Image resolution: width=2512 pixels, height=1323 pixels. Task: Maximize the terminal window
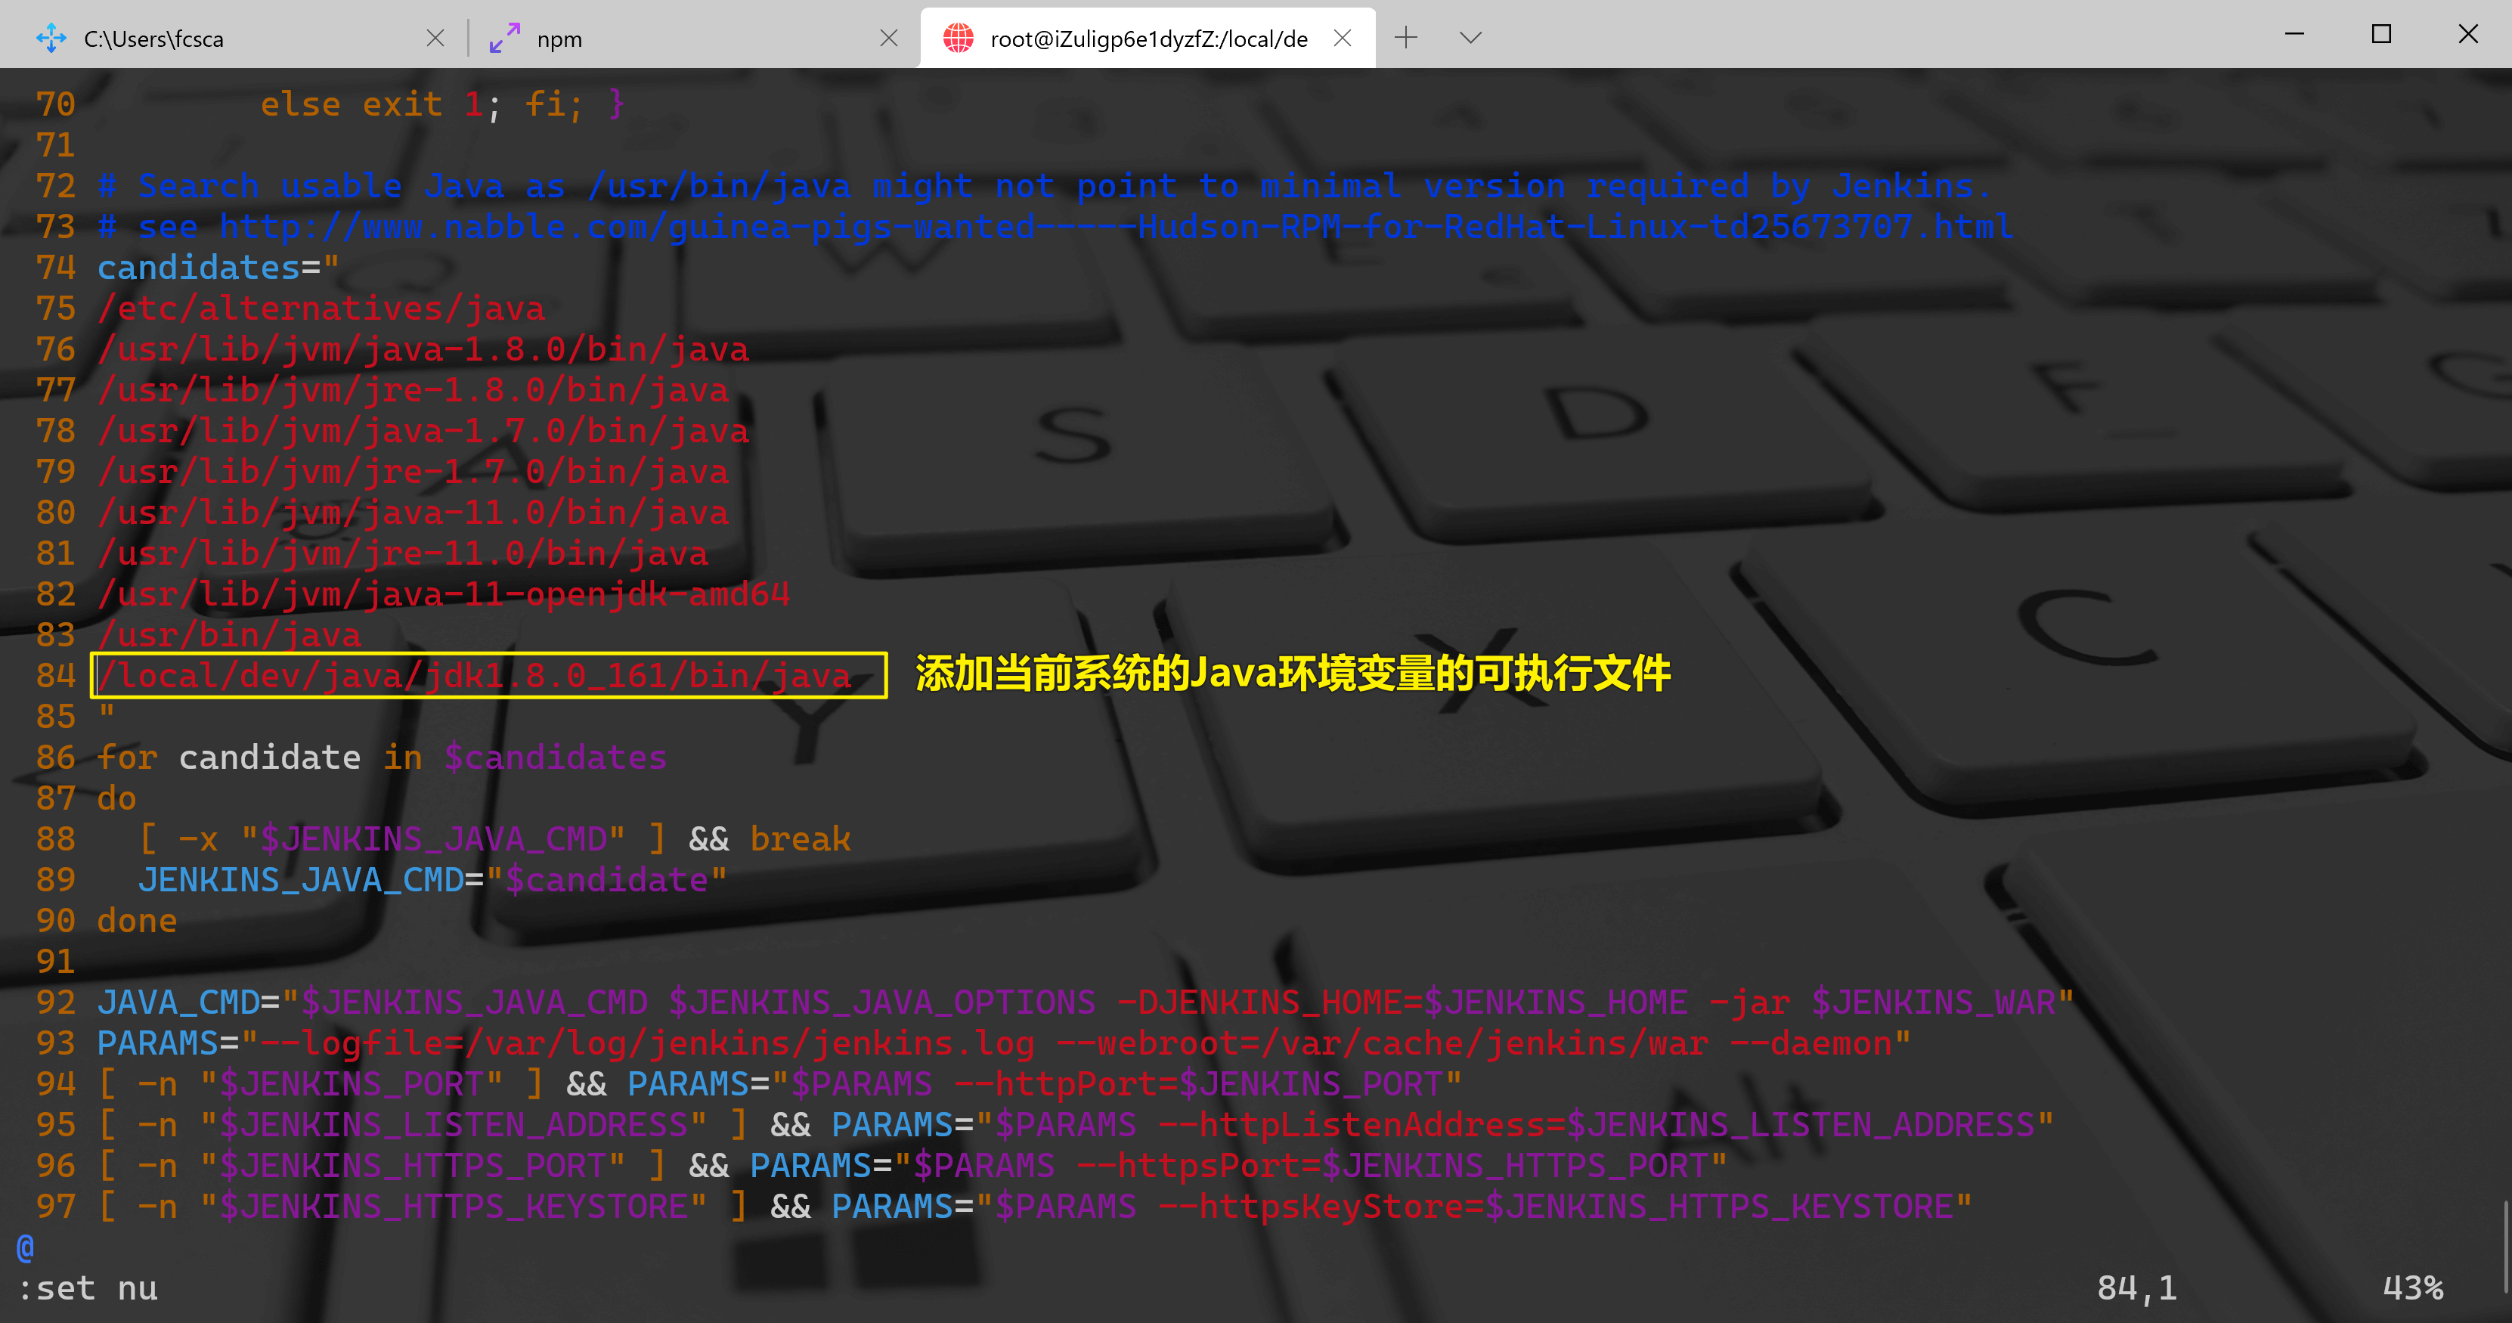tap(2380, 34)
